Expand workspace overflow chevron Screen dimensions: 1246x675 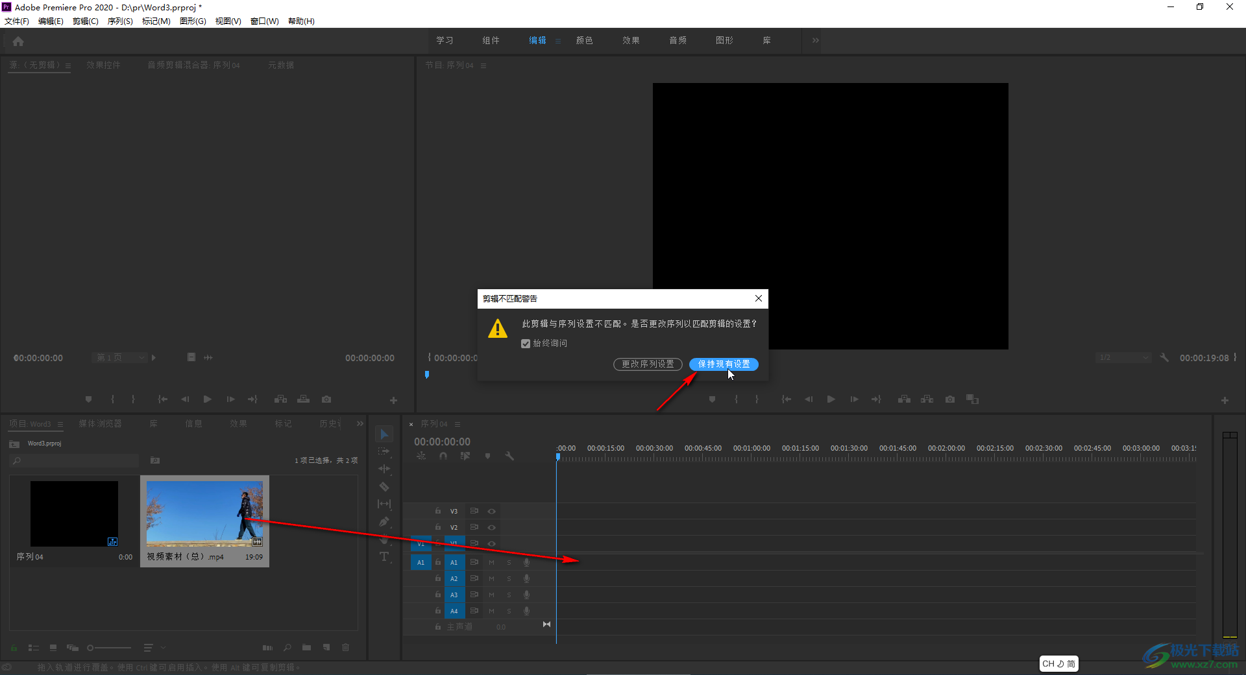(815, 40)
